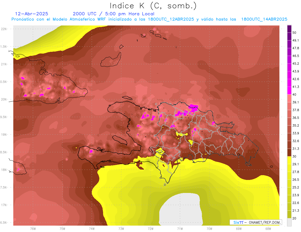Click colorbar value "41.3"
The image size is (301, 232).
(296, 87)
